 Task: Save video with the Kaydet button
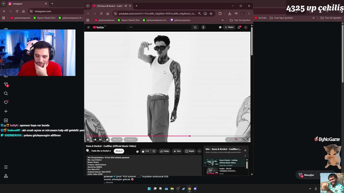pos(190,151)
